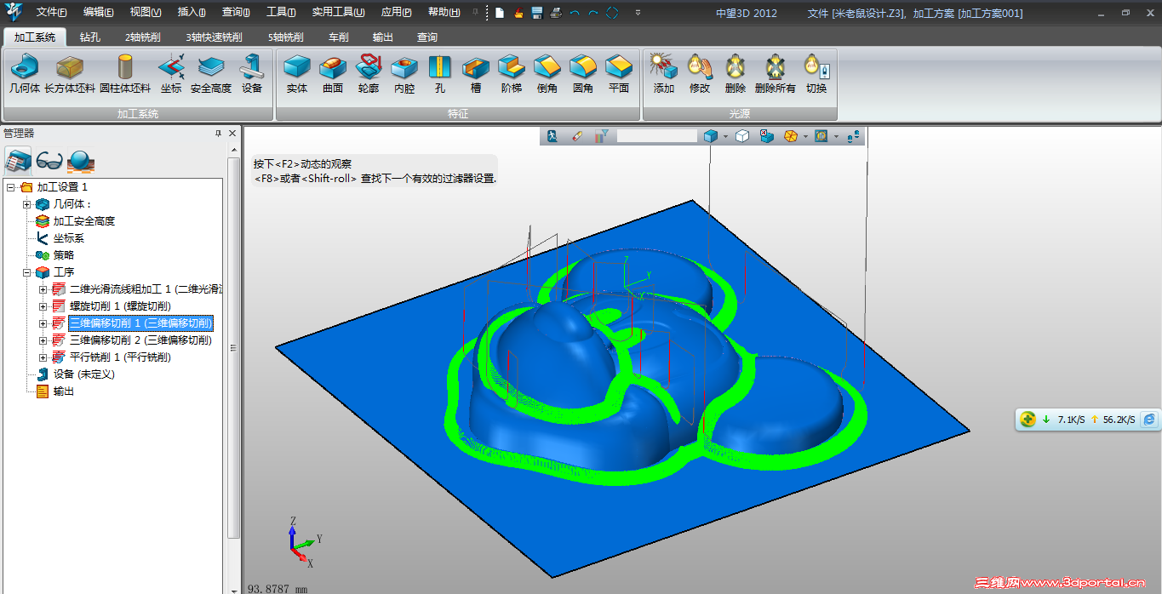Open the 坐标 coordinate frame tool
This screenshot has height=594, width=1162.
click(x=171, y=73)
